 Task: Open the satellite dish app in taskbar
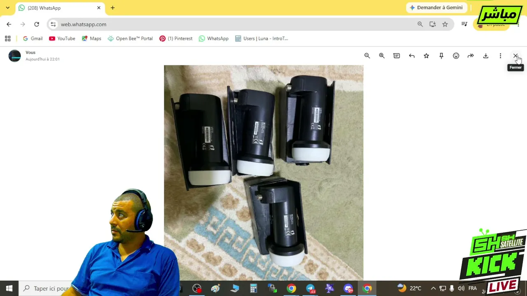click(x=329, y=289)
